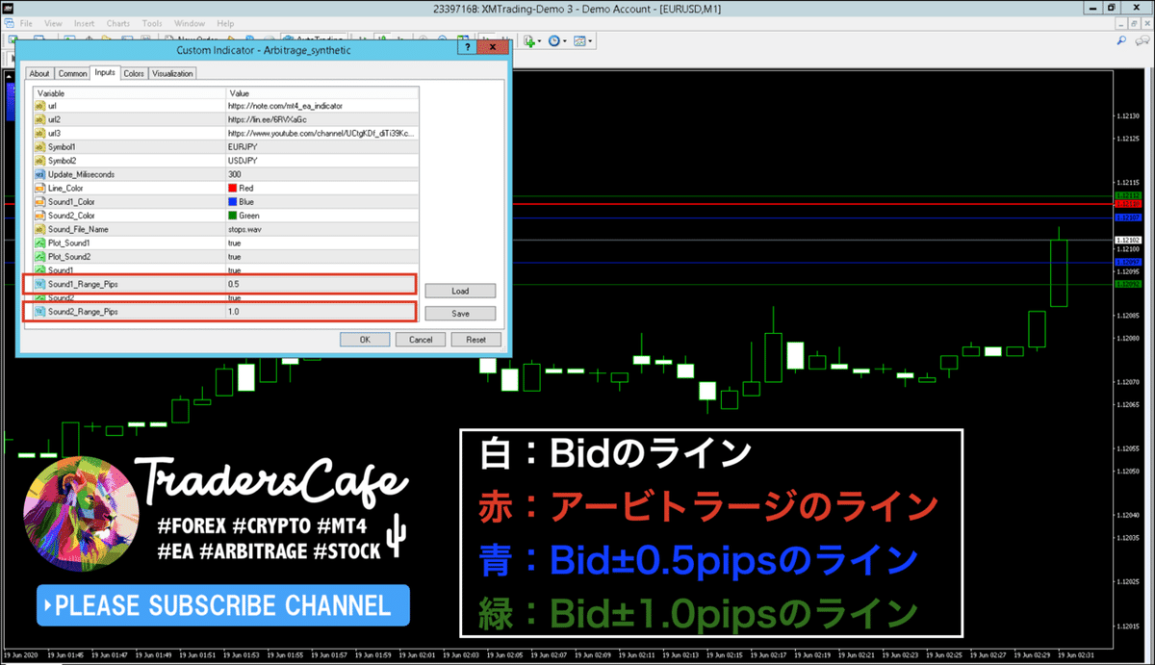Click the 1.12102 current price label on axis

1127,240
